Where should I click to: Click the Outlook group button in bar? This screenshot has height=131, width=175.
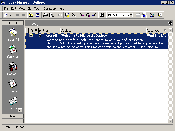(13, 23)
